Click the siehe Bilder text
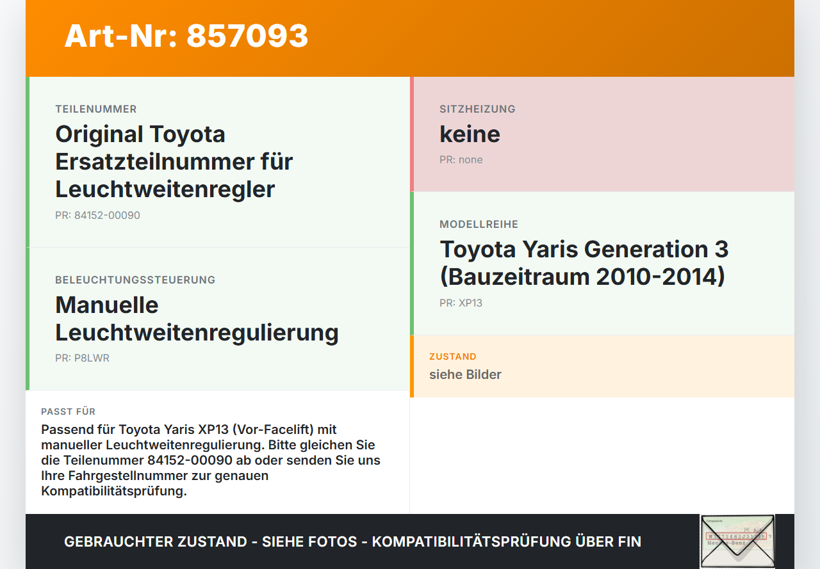Image resolution: width=820 pixels, height=569 pixels. pyautogui.click(x=465, y=374)
